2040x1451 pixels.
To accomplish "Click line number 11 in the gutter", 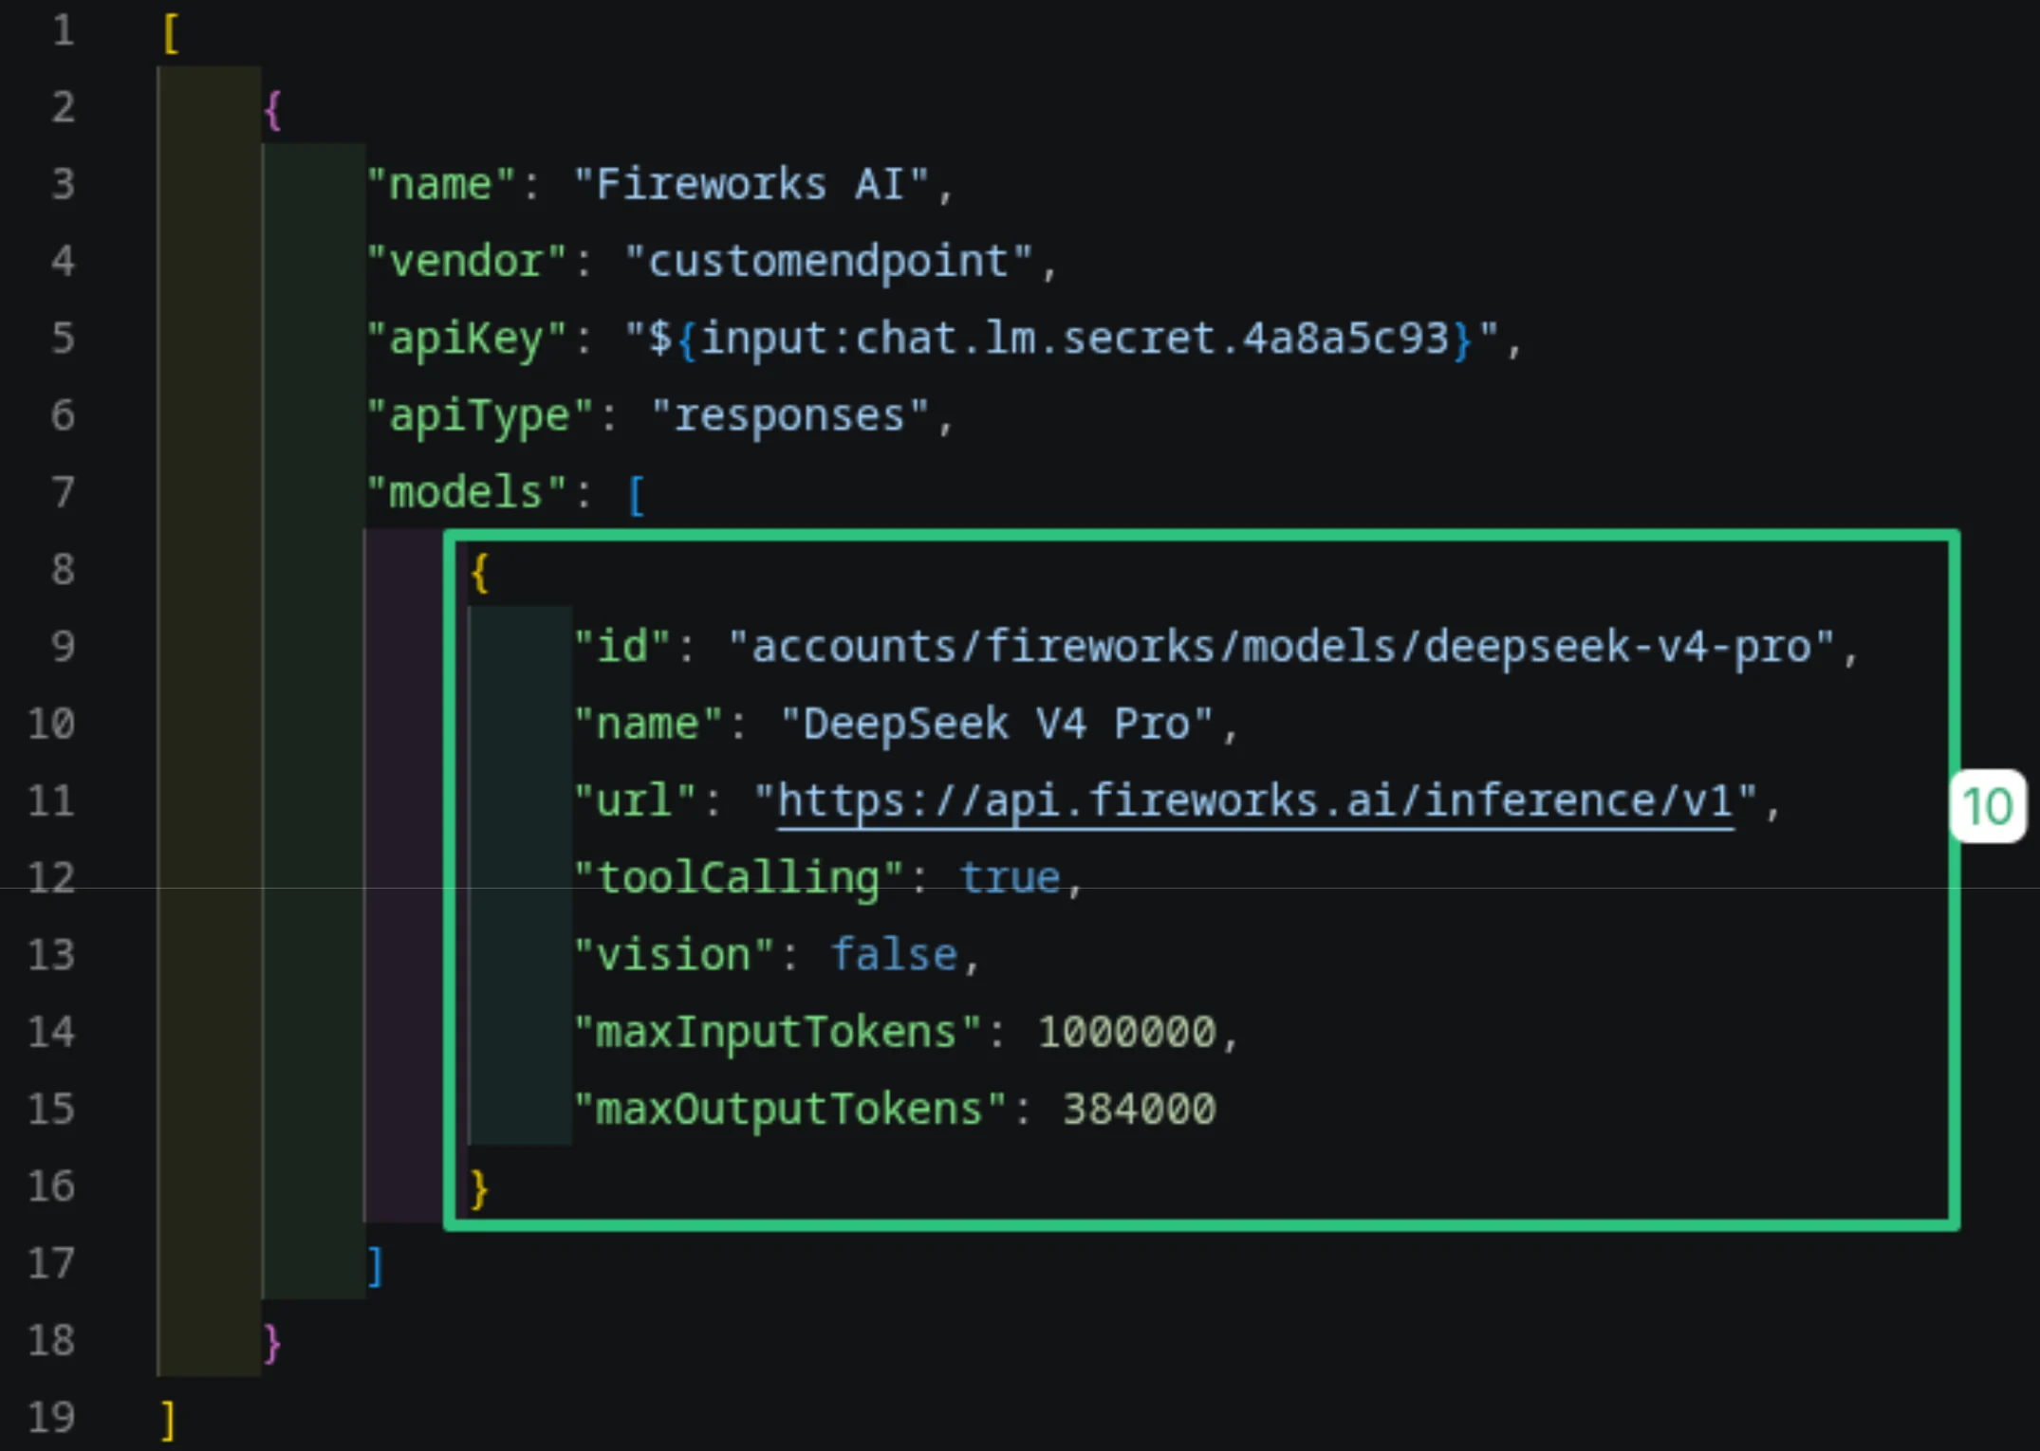I will coord(51,801).
